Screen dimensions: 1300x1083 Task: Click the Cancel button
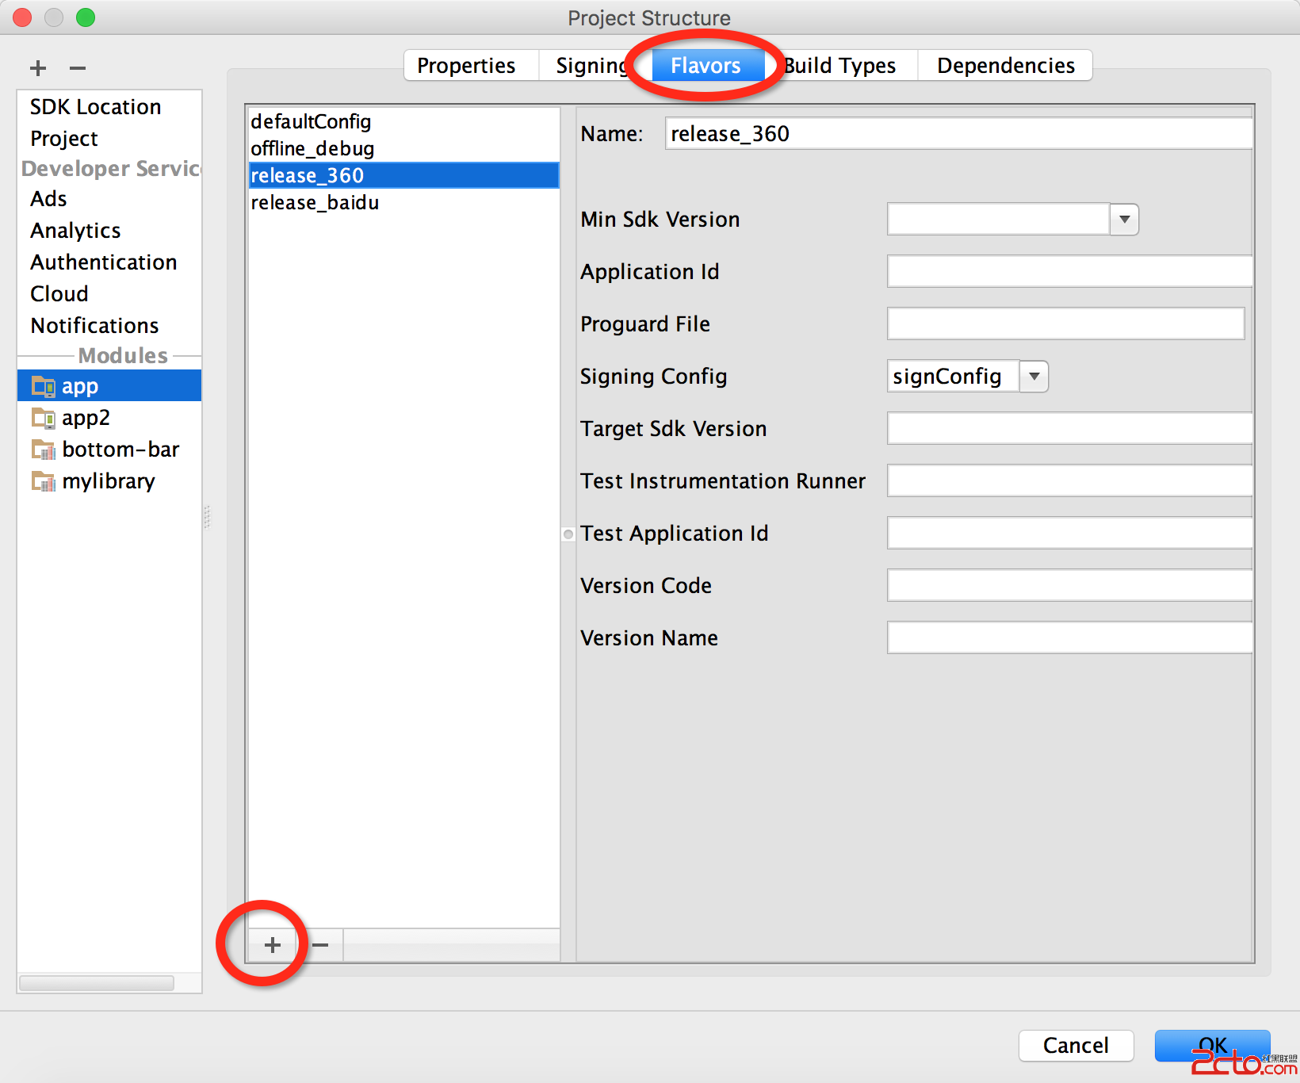1076,1046
